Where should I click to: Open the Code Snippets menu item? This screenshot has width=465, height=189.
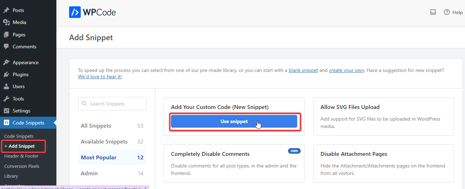[28, 123]
